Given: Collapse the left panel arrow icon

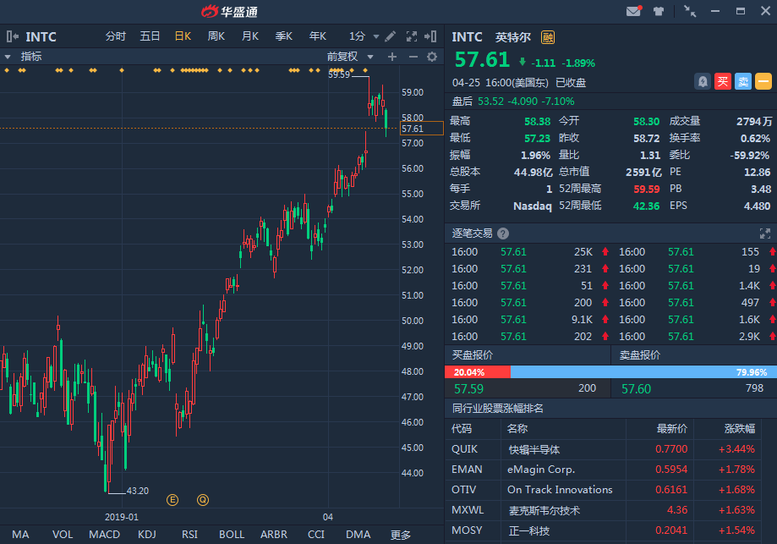Looking at the screenshot, I should 12,36.
